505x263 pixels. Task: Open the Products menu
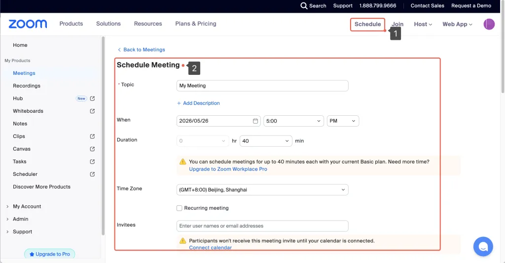71,24
